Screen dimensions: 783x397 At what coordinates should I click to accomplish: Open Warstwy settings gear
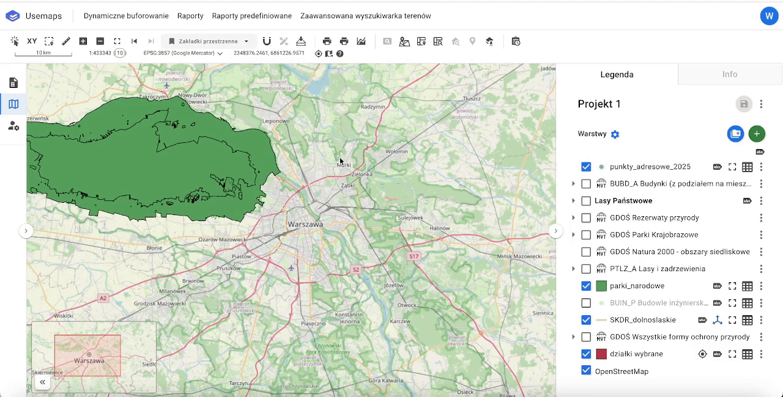615,134
